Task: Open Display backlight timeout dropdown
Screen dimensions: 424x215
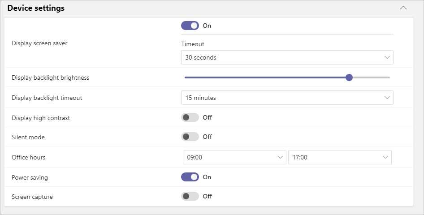Action: (x=287, y=98)
